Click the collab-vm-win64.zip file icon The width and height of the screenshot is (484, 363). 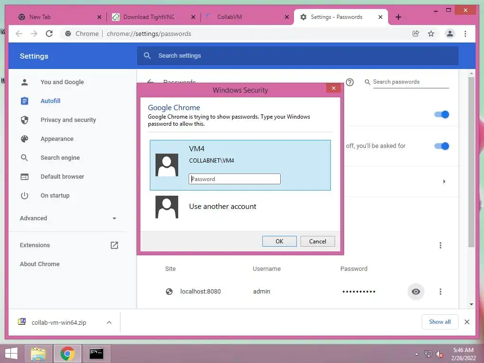[x=22, y=321]
